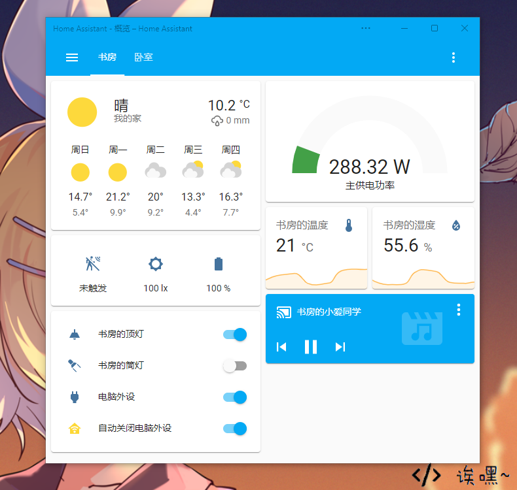
Task: Open 书房的顶灯 entity details
Action: (x=121, y=334)
